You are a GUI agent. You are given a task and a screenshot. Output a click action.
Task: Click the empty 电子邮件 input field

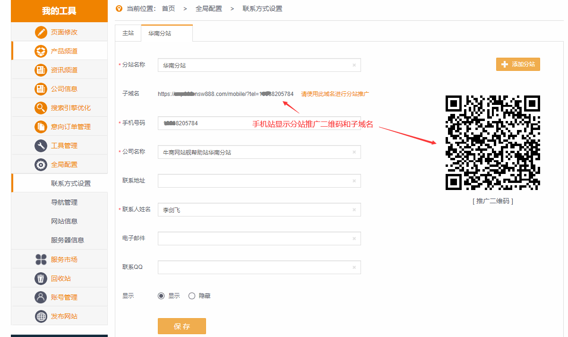259,239
